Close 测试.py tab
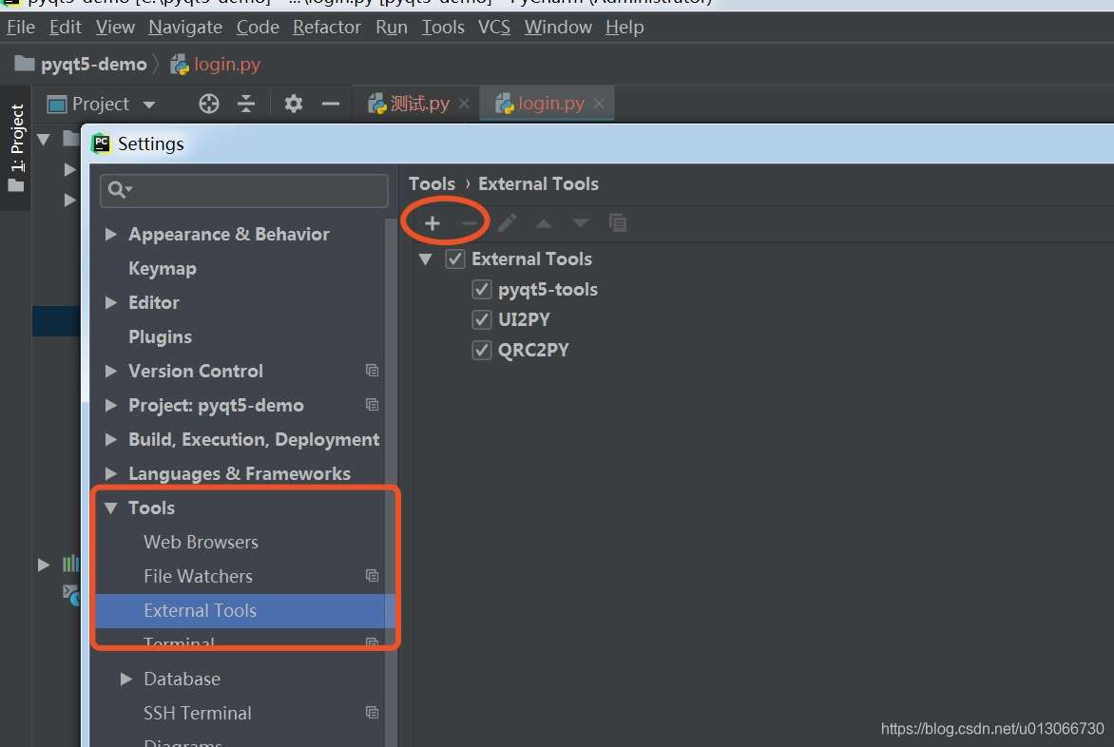Image resolution: width=1114 pixels, height=747 pixels. pos(464,104)
